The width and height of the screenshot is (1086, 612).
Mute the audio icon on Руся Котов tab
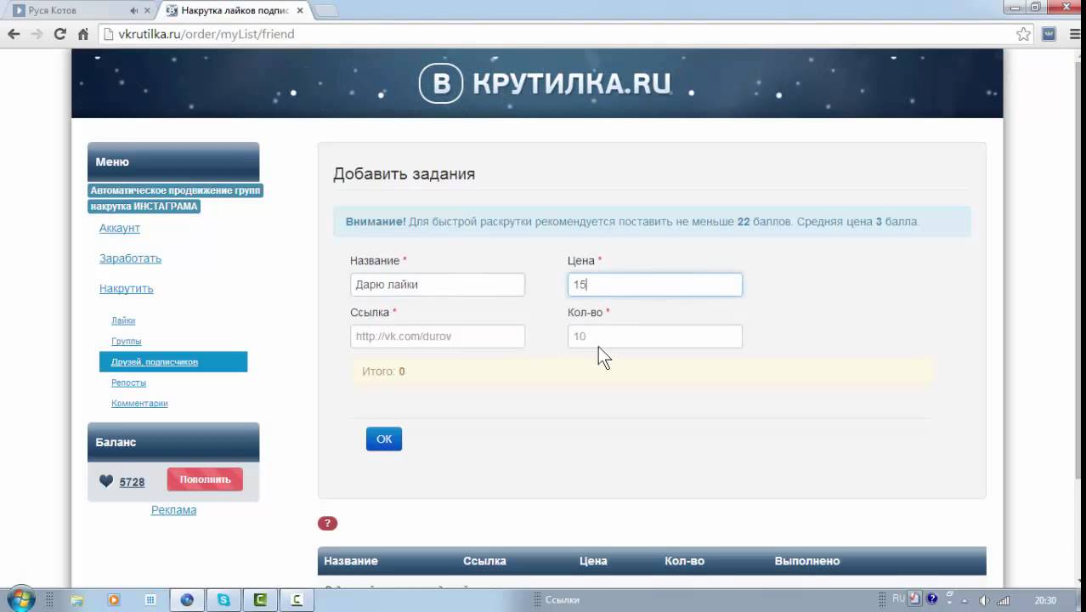coord(134,10)
